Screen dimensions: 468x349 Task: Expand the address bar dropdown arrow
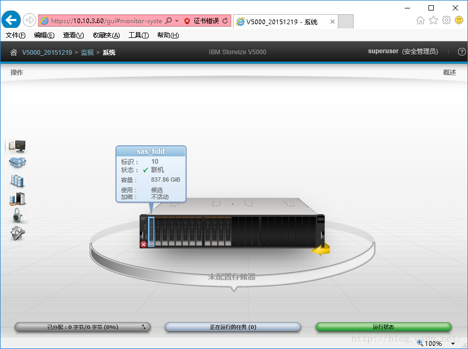point(177,21)
